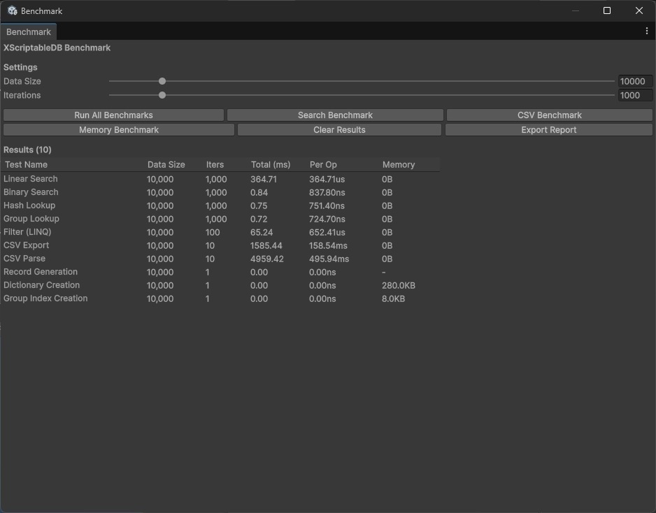Run the Memory Benchmark
Screen dimensions: 656x513
coord(119,129)
